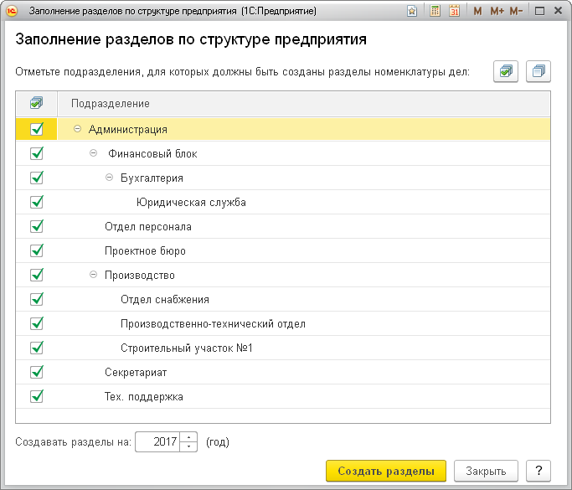Collapse the Производство tree node
Image resolution: width=572 pixels, height=490 pixels.
click(94, 275)
